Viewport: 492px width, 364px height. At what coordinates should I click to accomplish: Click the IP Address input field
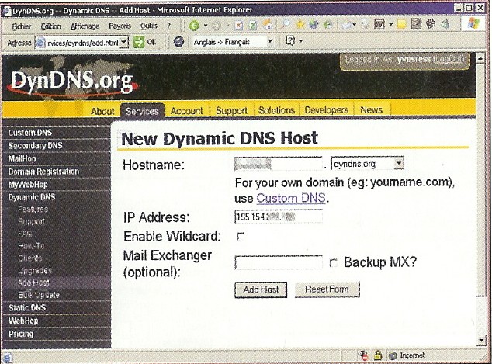tap(279, 217)
